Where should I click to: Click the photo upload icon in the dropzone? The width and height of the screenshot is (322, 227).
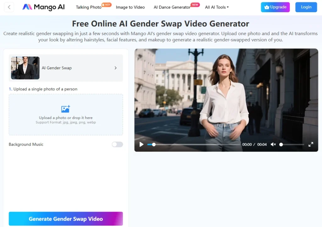point(65,109)
